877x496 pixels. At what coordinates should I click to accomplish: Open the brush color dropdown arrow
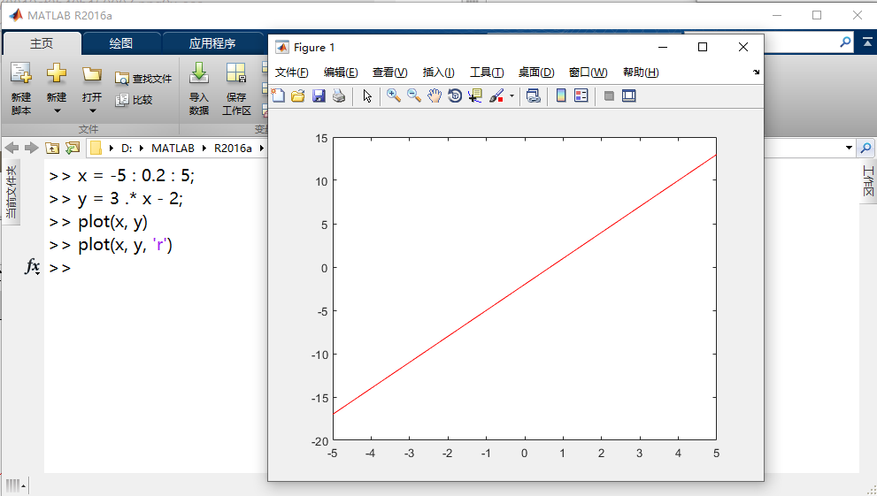pos(512,96)
